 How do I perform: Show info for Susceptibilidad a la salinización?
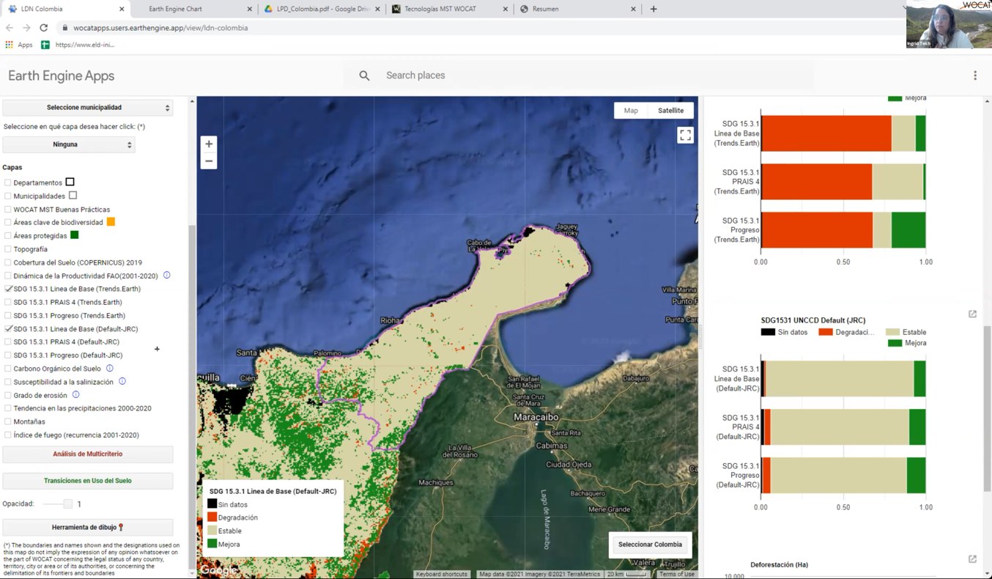[122, 382]
